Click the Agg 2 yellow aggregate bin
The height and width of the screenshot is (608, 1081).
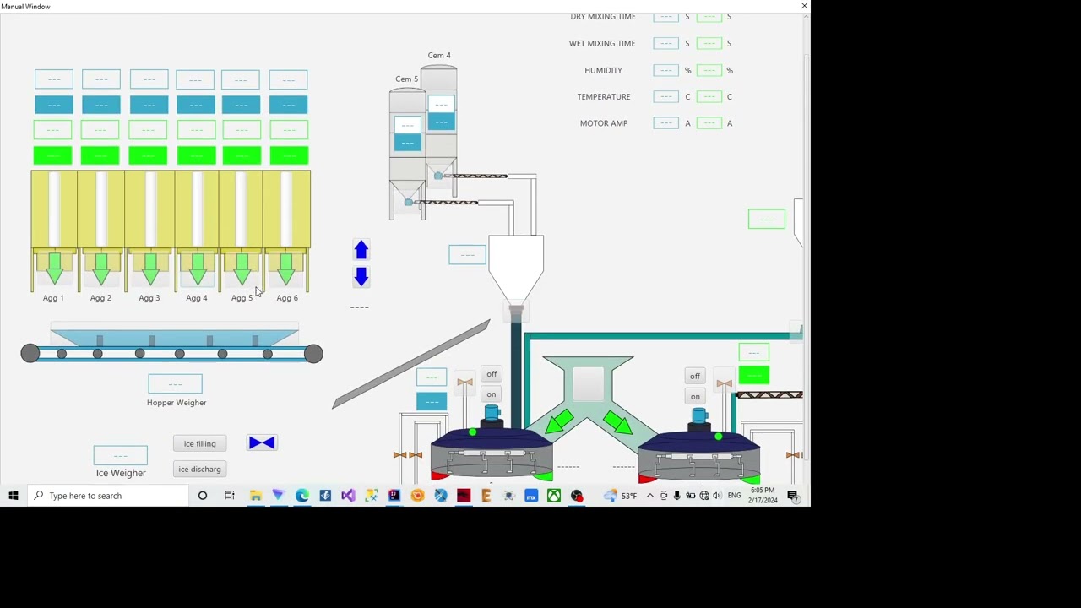click(x=100, y=211)
